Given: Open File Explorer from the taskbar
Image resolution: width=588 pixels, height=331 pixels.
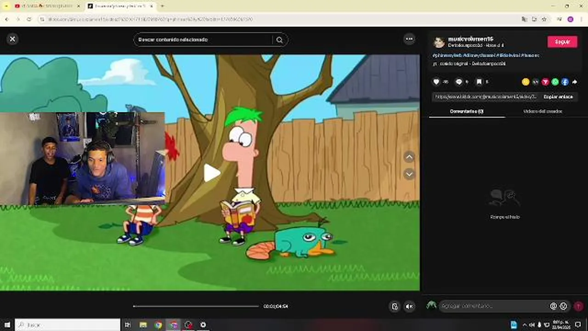Looking at the screenshot, I should tap(143, 325).
